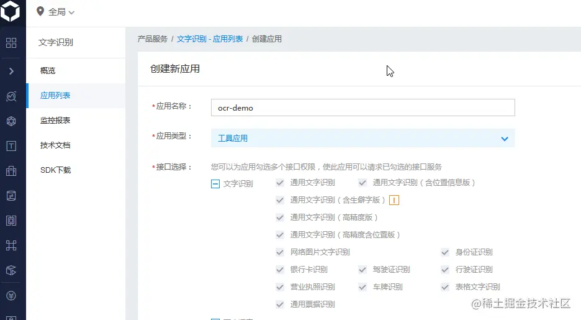Viewport: 581px width, 320px height.
Task: Toggle the 身份证识别 checkbox
Action: point(445,252)
